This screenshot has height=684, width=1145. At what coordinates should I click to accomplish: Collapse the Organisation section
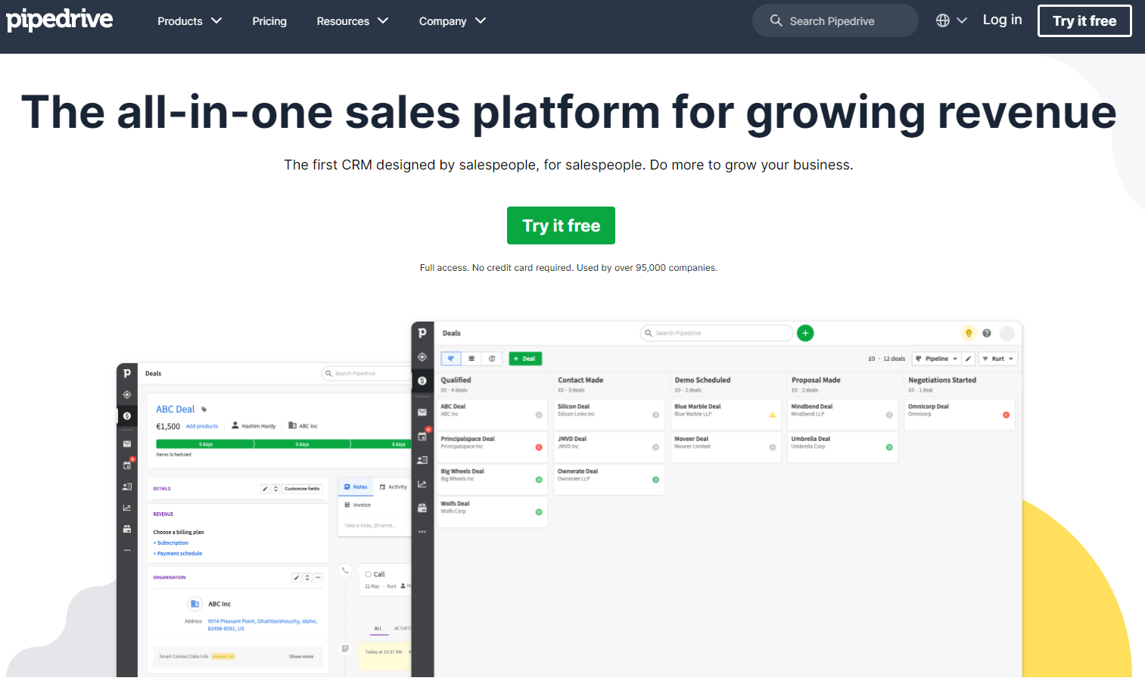pos(307,577)
